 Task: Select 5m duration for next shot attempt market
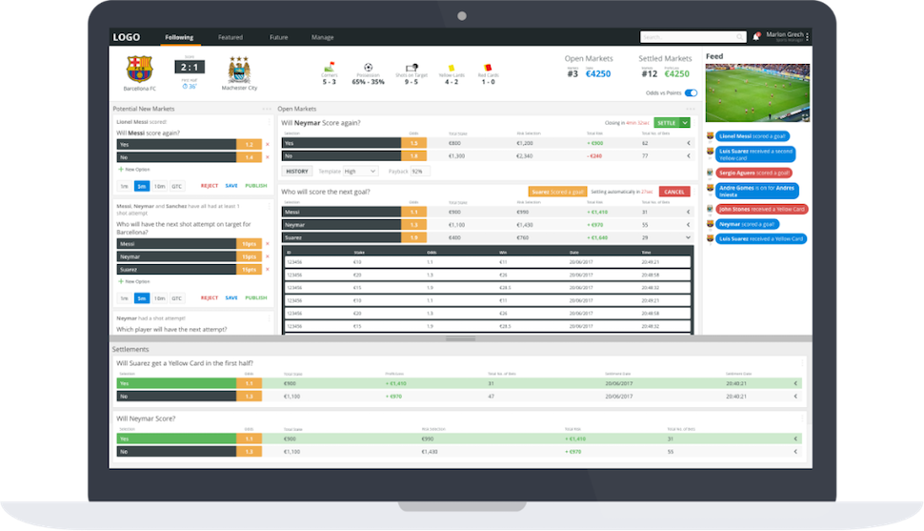pyautogui.click(x=141, y=298)
